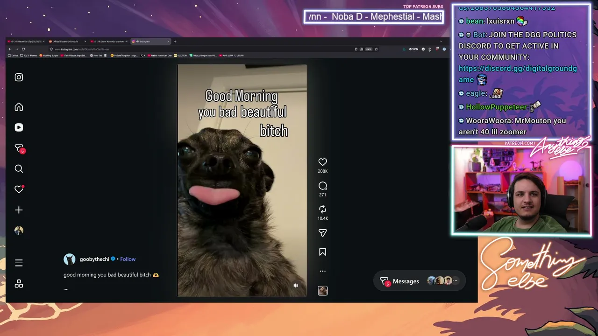598x336 pixels.
Task: Bookmark this page with the star icon
Action: [376, 49]
